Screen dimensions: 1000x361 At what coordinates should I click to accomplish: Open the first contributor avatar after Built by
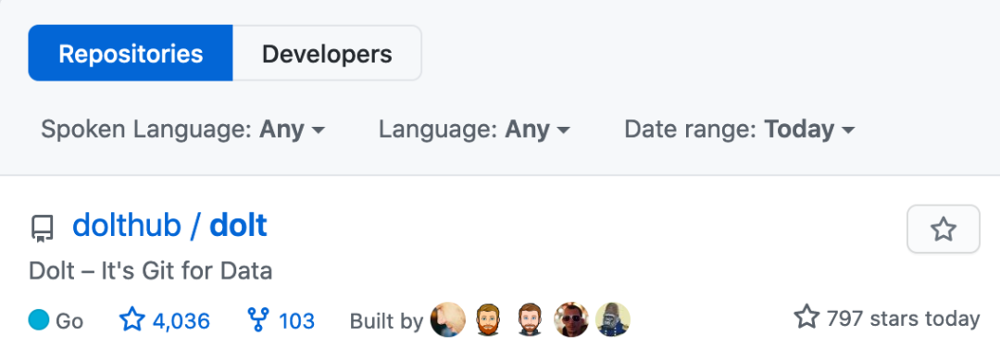[x=448, y=319]
